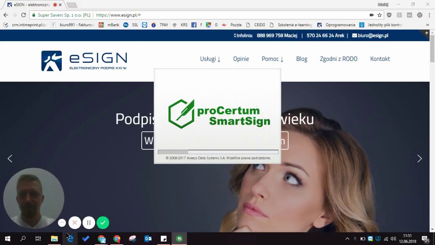Screen dimensions: 435x245
Task: Open Windows search from taskbar
Action: point(23,239)
